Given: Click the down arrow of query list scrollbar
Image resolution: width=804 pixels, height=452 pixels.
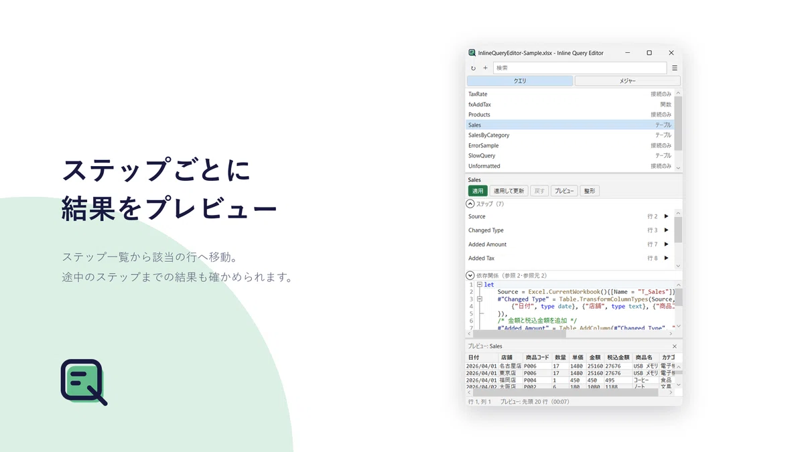Looking at the screenshot, I should tap(678, 168).
